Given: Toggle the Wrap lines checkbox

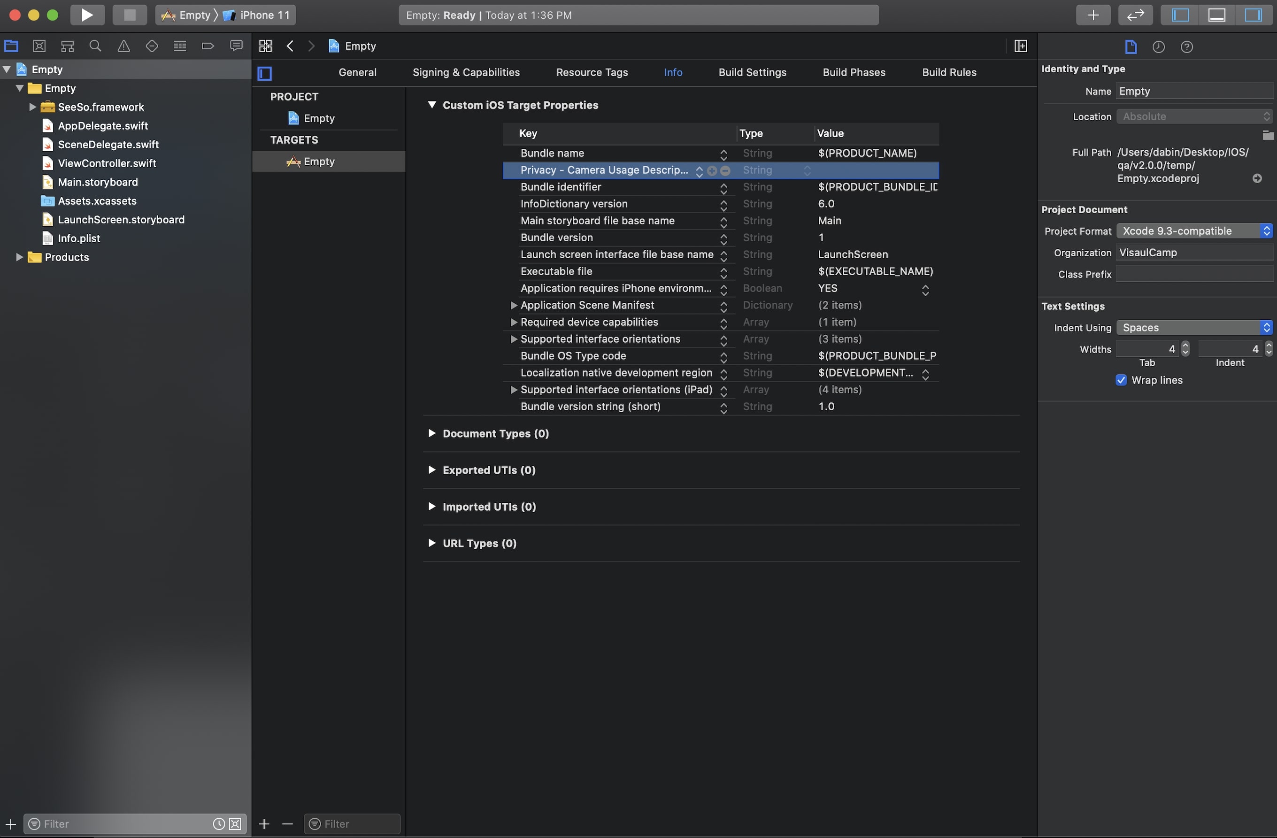Looking at the screenshot, I should (x=1121, y=380).
